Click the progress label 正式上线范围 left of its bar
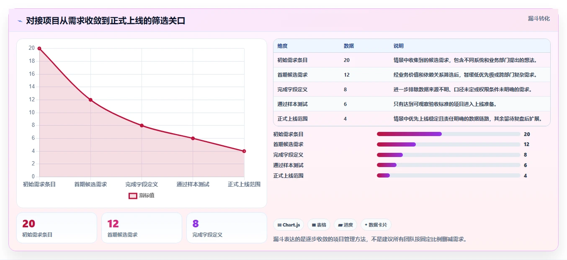This screenshot has width=567, height=260. [x=288, y=176]
